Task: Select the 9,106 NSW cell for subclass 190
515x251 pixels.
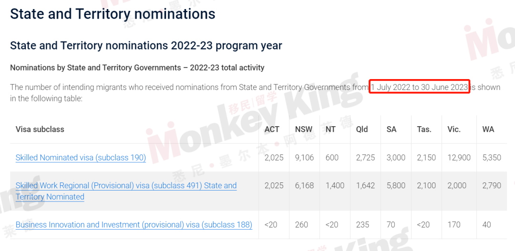Action: pos(304,158)
